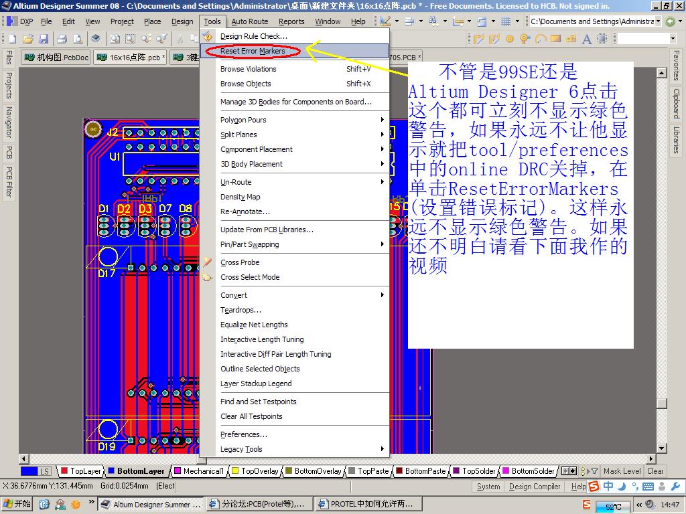The width and height of the screenshot is (686, 514).
Task: Select the Place Pad tool
Action: 510,39
